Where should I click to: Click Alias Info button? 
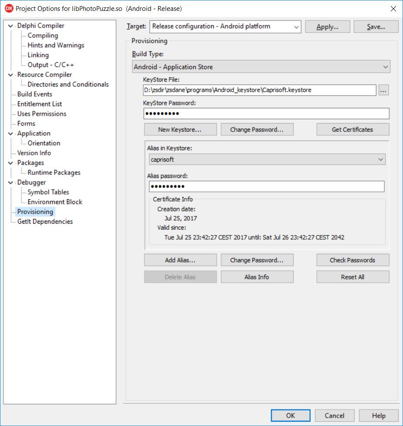(x=257, y=277)
